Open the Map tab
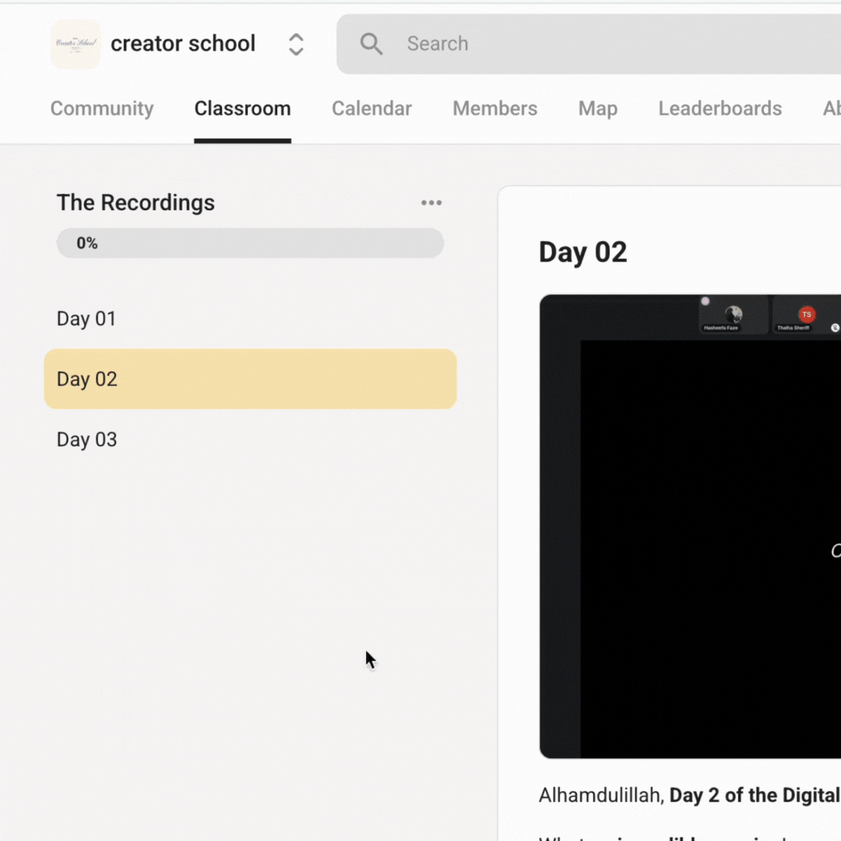The width and height of the screenshot is (841, 841). [597, 108]
